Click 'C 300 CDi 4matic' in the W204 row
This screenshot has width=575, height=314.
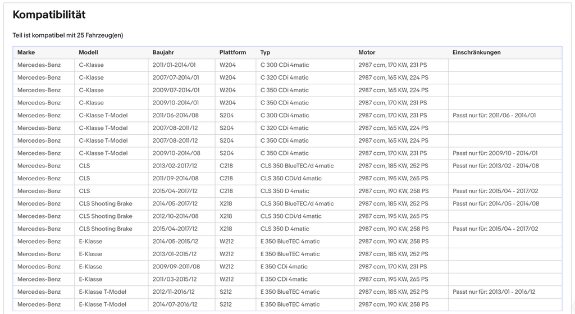(285, 65)
